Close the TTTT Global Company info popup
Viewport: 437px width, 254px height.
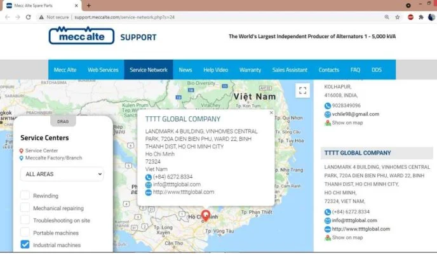click(x=271, y=112)
